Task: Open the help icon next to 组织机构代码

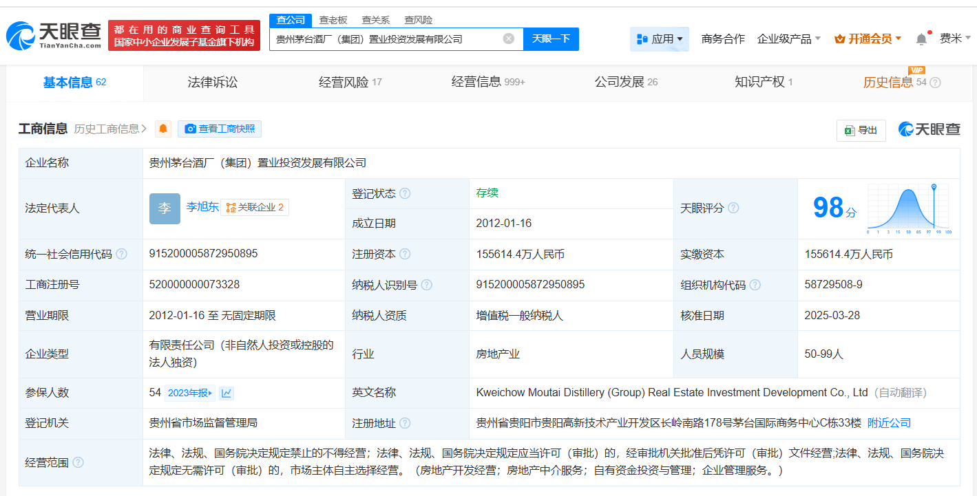Action: (x=755, y=284)
